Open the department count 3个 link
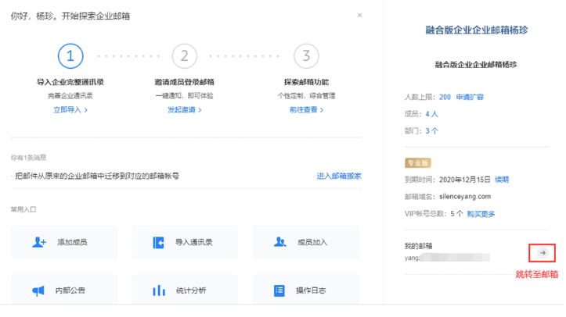 pyautogui.click(x=431, y=131)
